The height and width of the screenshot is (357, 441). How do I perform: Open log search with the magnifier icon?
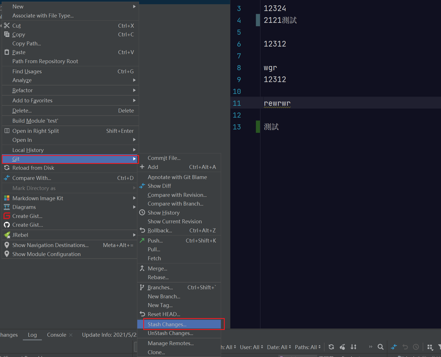[380, 347]
